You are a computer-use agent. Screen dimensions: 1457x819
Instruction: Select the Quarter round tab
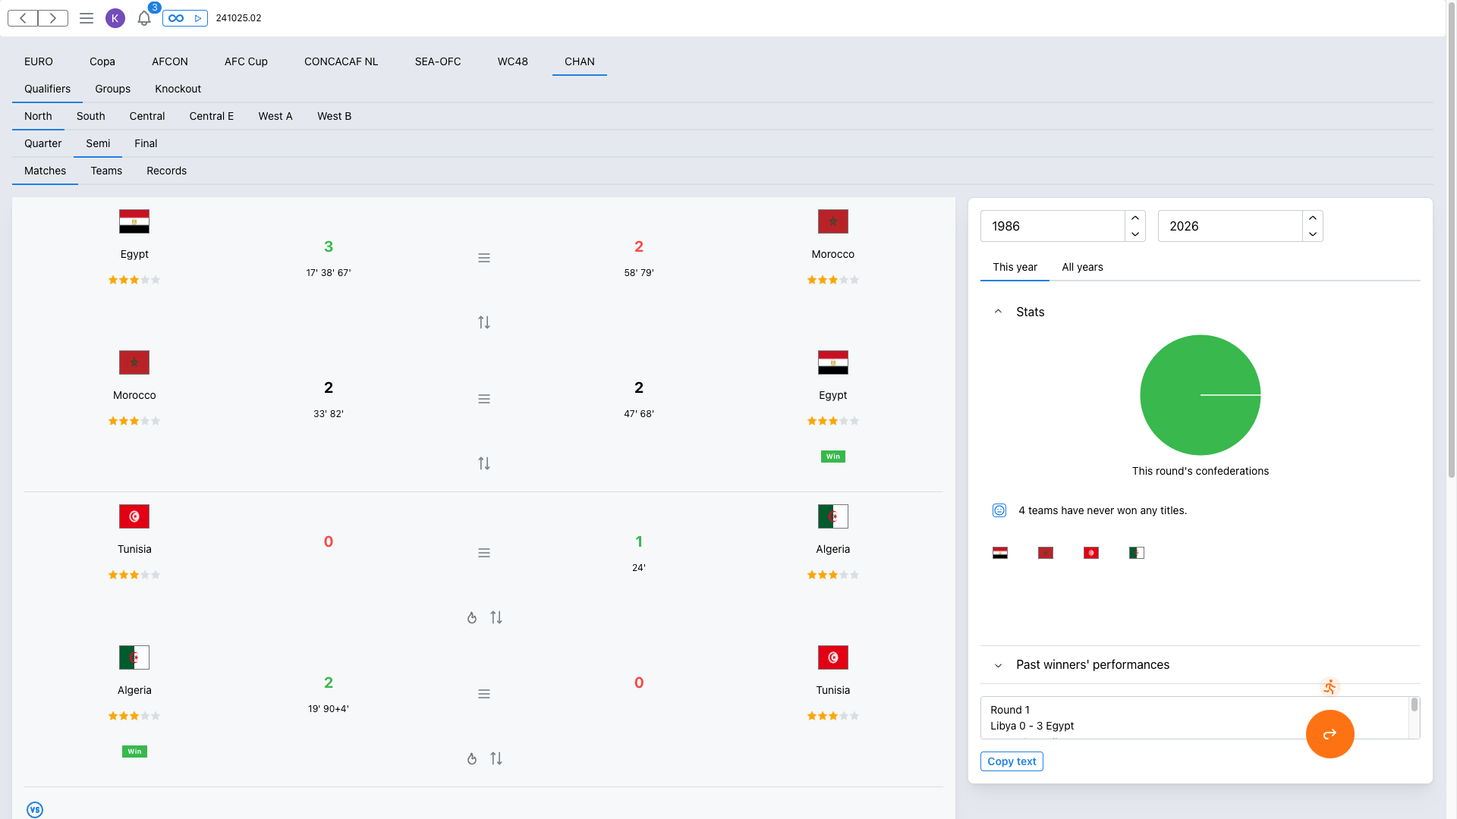point(43,143)
